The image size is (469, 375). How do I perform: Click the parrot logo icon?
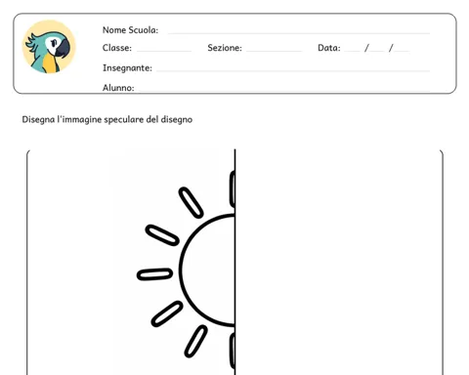point(49,47)
